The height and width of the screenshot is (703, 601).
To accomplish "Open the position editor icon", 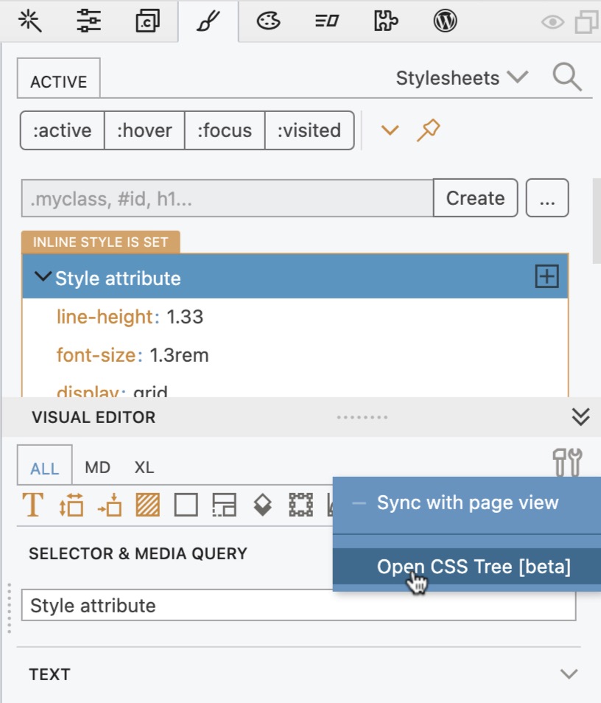I will (x=109, y=505).
